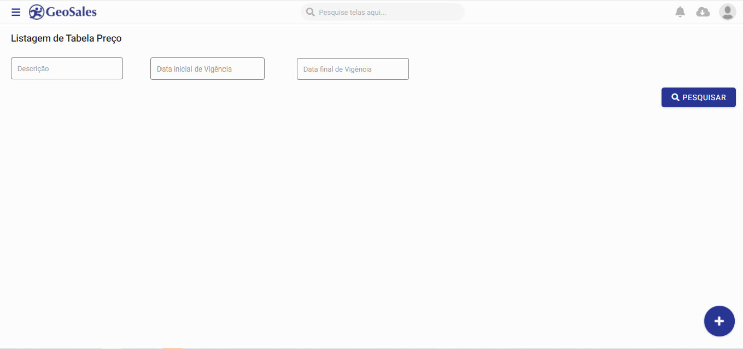
Task: Select the Data inicial de Vigência field
Action: coord(207,69)
